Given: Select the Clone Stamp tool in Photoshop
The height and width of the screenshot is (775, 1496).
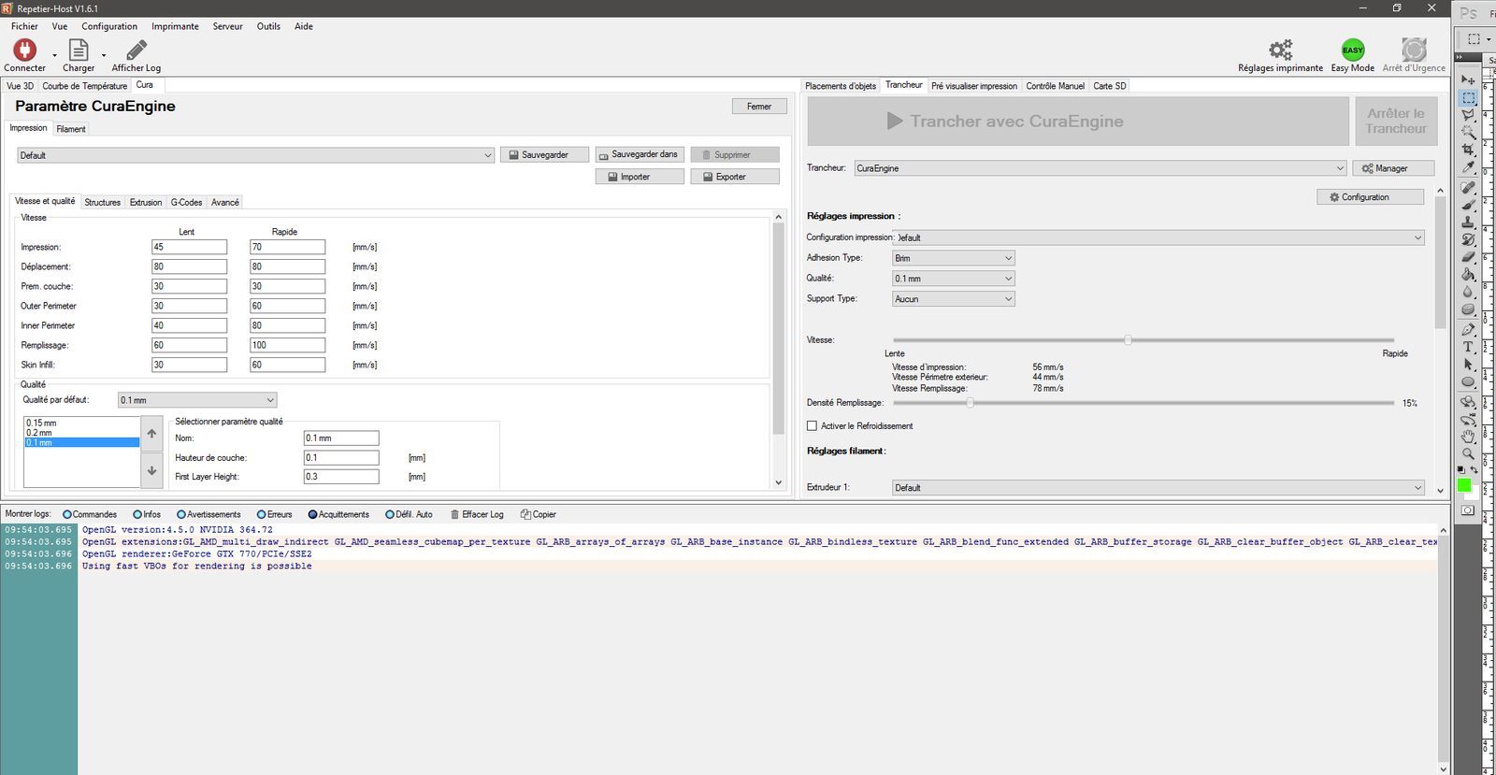Looking at the screenshot, I should tap(1468, 222).
